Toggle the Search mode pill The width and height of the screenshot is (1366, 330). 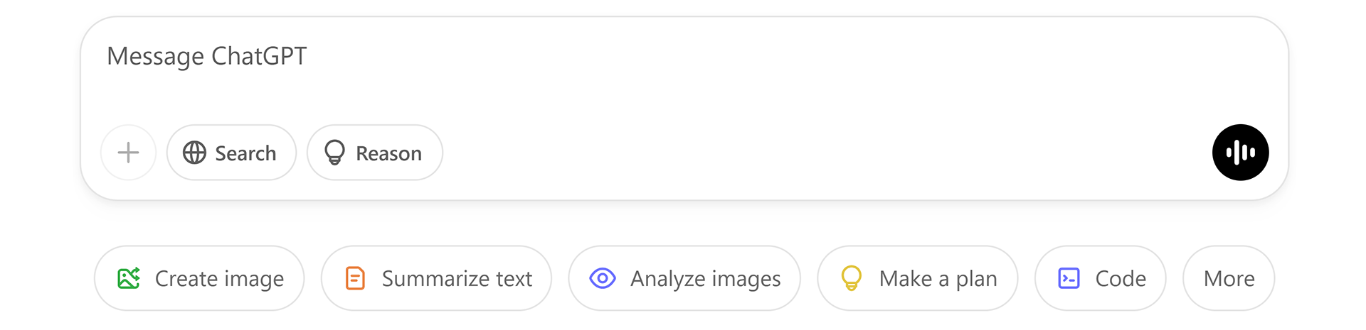click(x=231, y=153)
